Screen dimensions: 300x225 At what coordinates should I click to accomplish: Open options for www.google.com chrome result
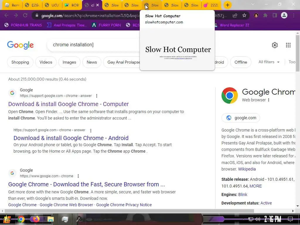pos(78,176)
